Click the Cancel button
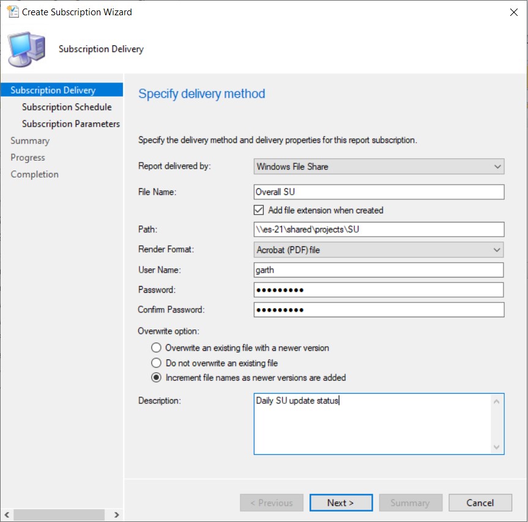This screenshot has height=522, width=528. click(480, 502)
